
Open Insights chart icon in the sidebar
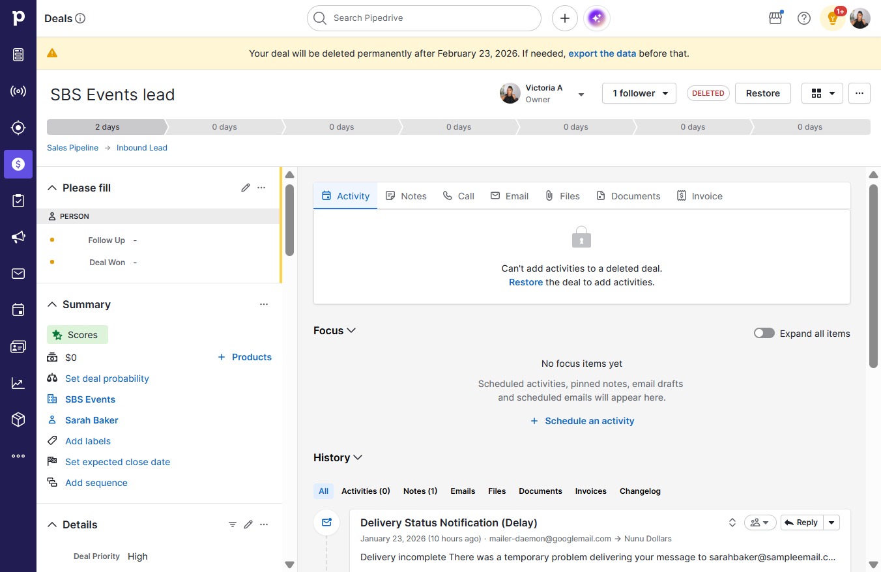point(18,383)
